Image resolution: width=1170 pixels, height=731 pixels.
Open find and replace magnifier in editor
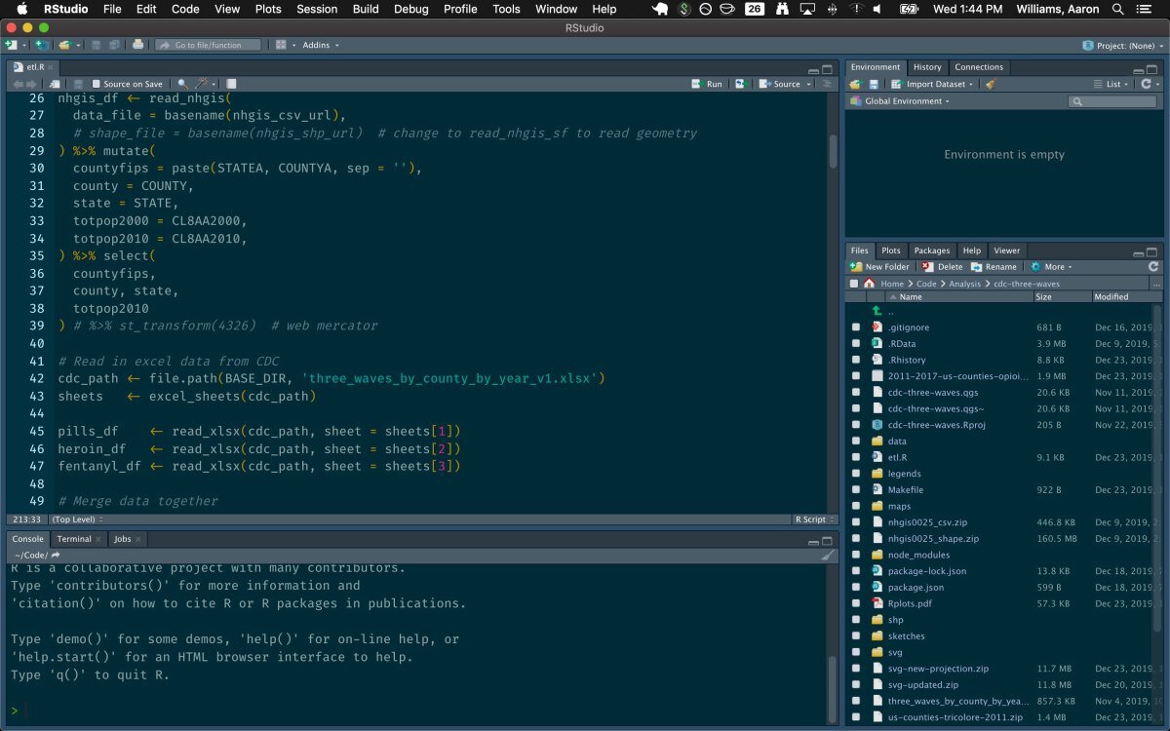click(182, 84)
